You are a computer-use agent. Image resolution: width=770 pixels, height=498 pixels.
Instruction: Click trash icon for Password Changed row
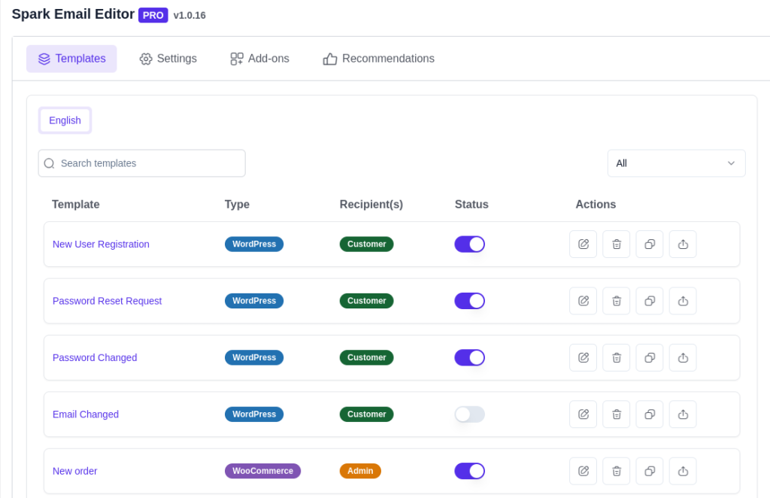pos(616,358)
